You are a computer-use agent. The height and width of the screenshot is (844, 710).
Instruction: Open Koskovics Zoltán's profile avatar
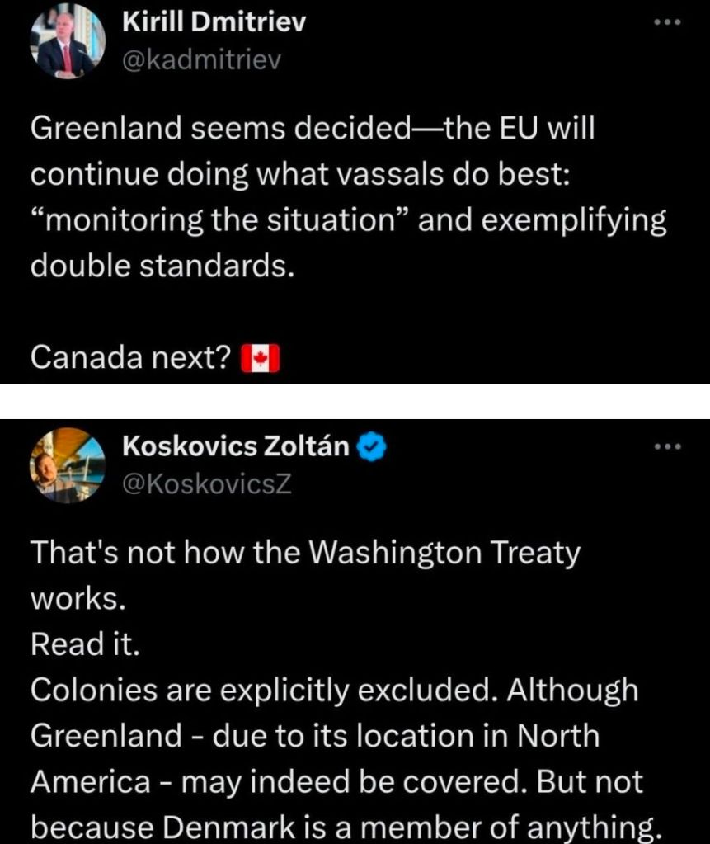point(68,465)
